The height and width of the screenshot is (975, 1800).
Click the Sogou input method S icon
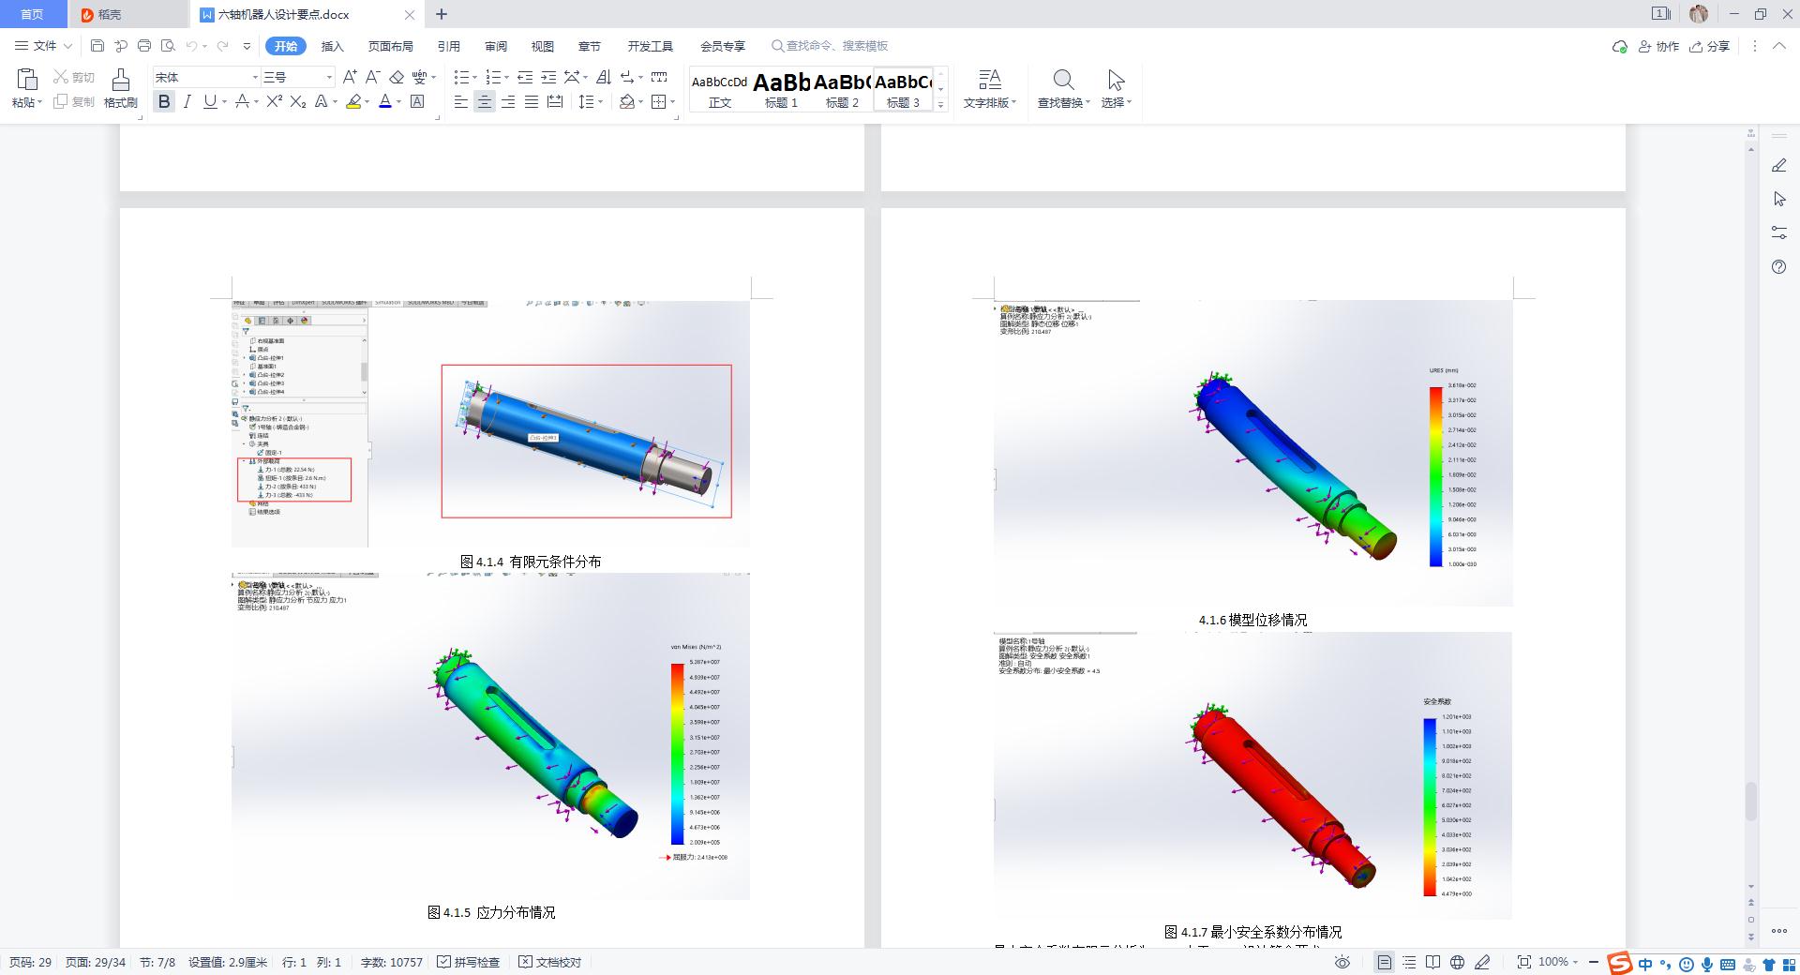click(x=1619, y=963)
